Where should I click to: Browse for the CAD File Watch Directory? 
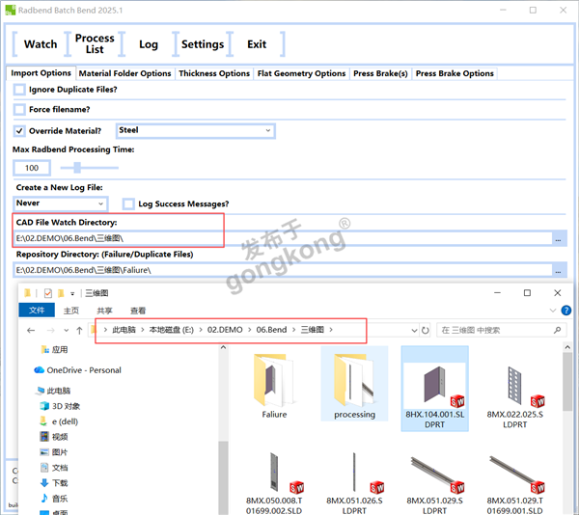(x=559, y=239)
